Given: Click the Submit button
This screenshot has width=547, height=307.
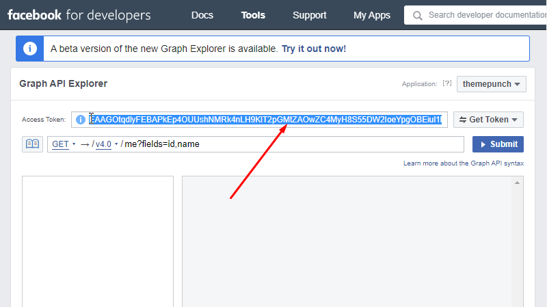Looking at the screenshot, I should pyautogui.click(x=498, y=144).
